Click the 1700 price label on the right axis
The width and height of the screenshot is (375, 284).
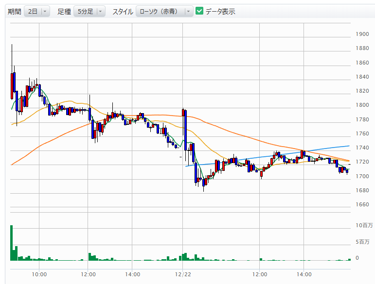(x=362, y=176)
